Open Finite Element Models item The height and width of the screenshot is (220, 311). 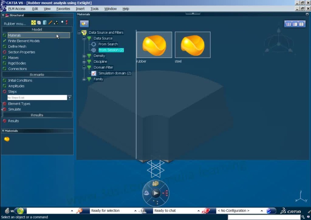[x=24, y=41]
